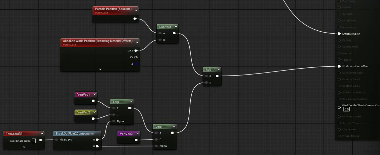
Task: Click the TexCoord[0] output pin
Action: click(41, 140)
